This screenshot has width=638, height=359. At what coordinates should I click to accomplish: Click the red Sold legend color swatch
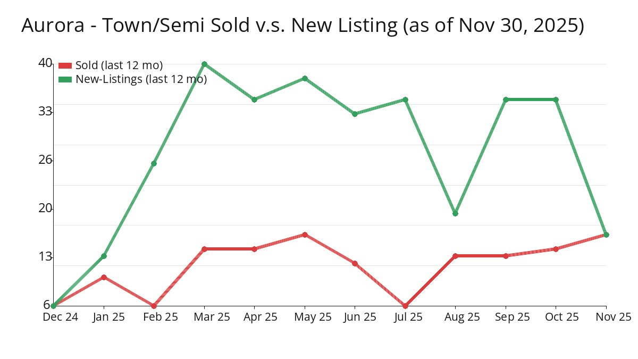click(65, 65)
